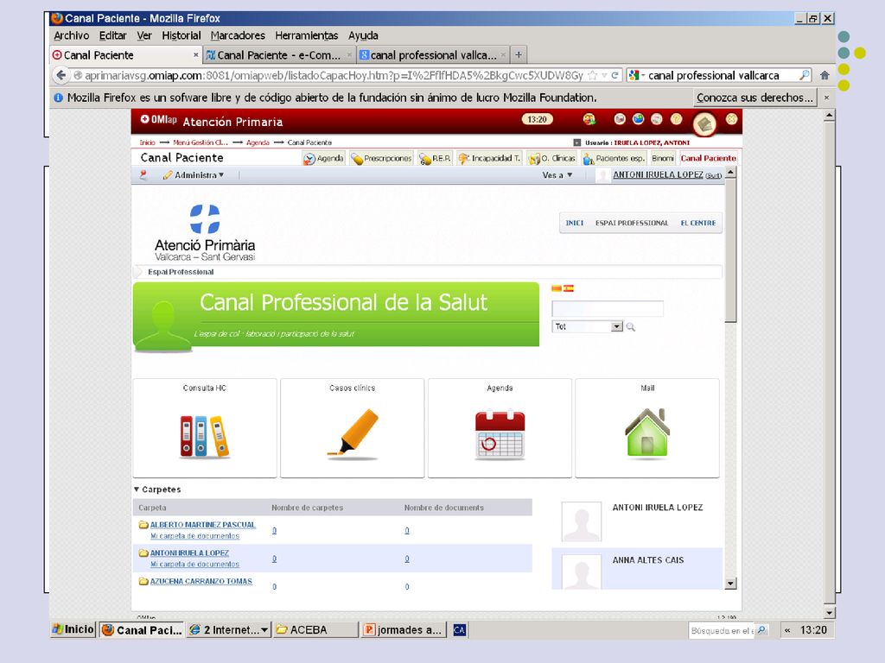Click the globe icon in OMIap header
The height and width of the screenshot is (663, 885).
point(639,119)
